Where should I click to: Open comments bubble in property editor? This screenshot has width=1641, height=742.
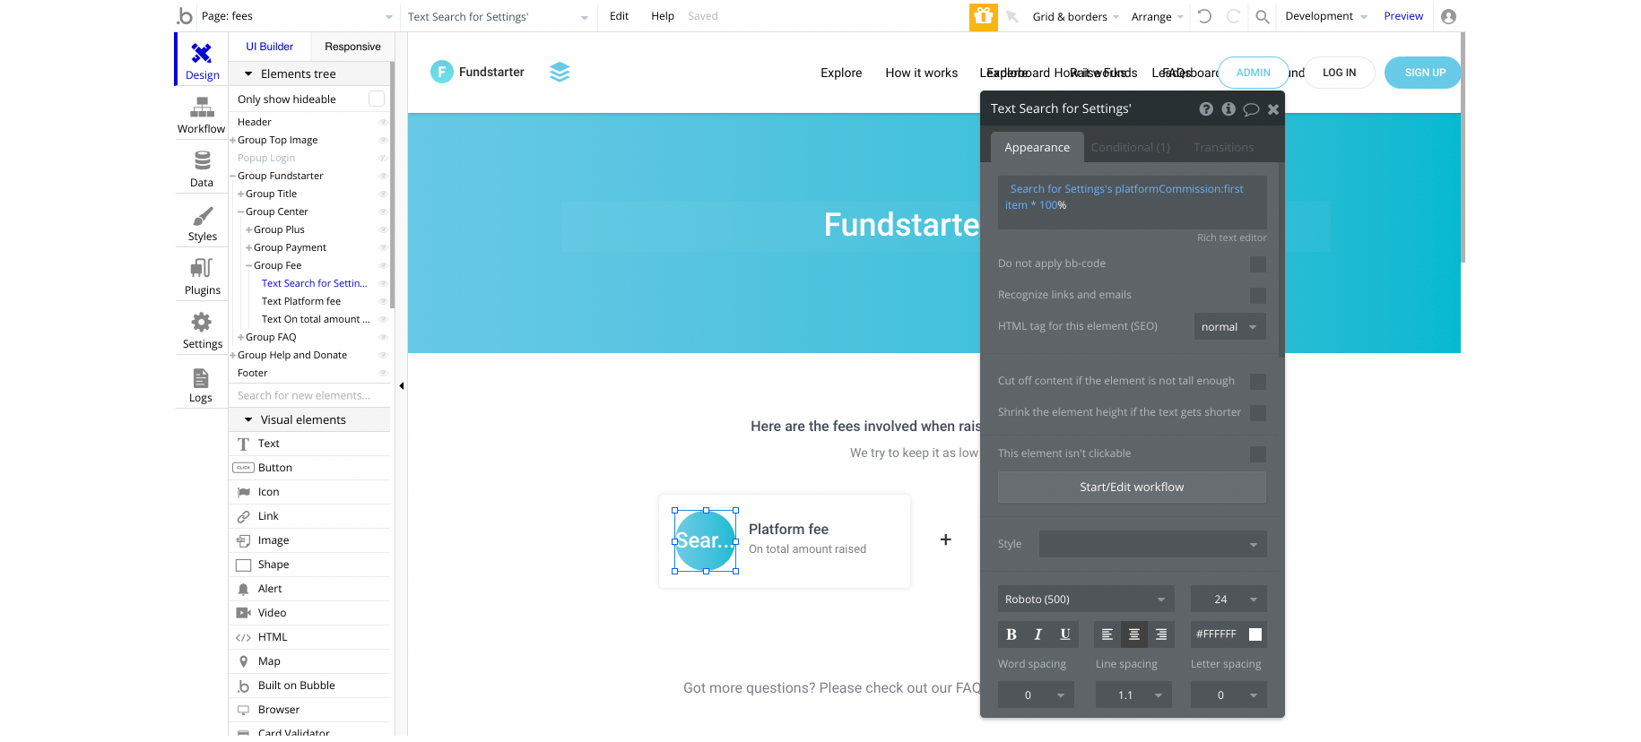point(1251,109)
